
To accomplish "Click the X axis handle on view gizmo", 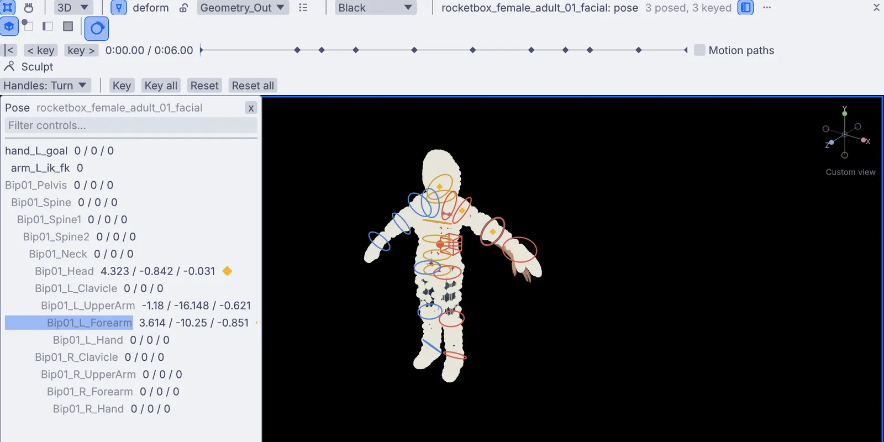I will [x=864, y=140].
